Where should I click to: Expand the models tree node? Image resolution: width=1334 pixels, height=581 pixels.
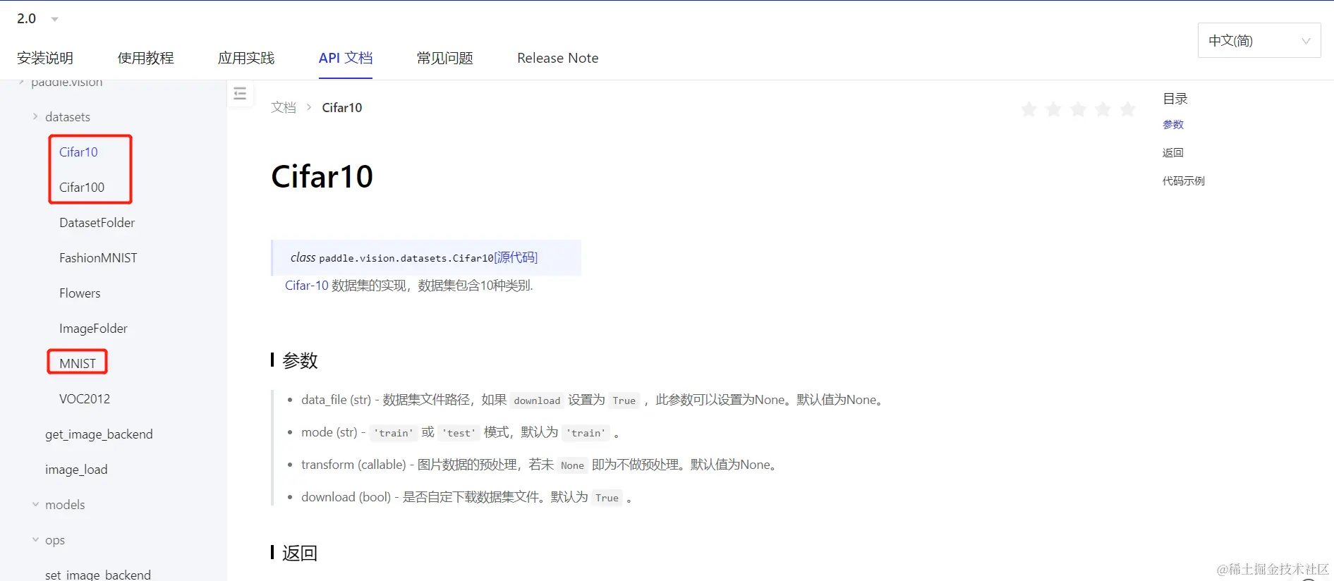pyautogui.click(x=35, y=505)
